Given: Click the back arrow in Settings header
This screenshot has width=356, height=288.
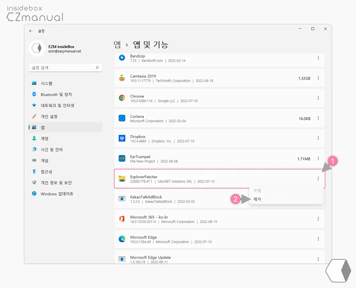Looking at the screenshot, I should pos(31,31).
